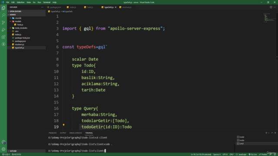Open the File menu
The height and width of the screenshot is (156, 278).
click(x=7, y=2)
